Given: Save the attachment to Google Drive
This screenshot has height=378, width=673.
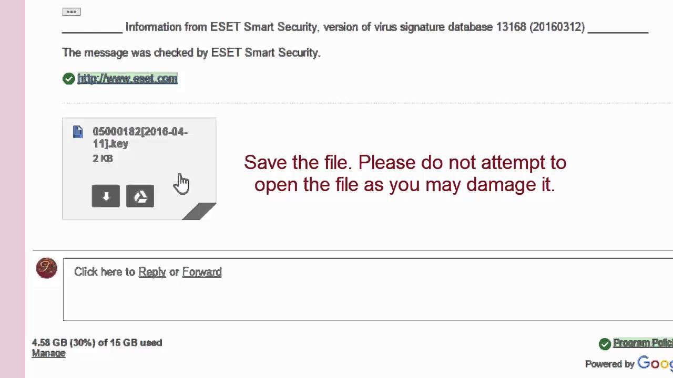Looking at the screenshot, I should [140, 196].
